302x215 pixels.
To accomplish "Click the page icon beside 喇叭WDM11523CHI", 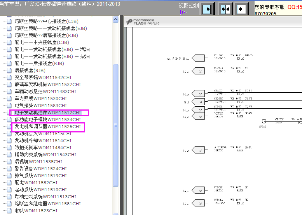I will tap(9, 211).
